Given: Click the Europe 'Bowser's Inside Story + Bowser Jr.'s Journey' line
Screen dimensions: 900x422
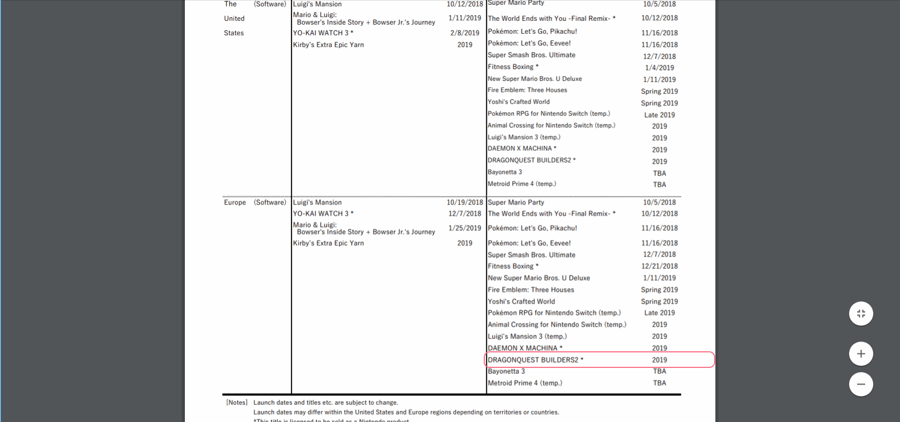Looking at the screenshot, I should click(x=366, y=232).
